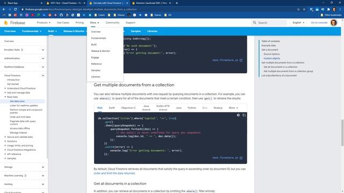The image size is (344, 193).
Task: Click the Firebase docs Search field
Action: [x=269, y=23]
